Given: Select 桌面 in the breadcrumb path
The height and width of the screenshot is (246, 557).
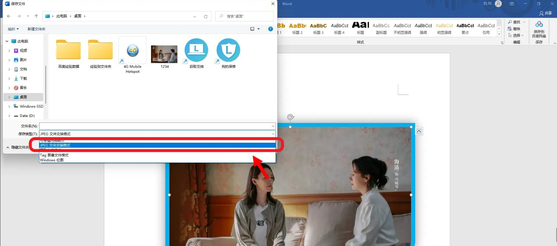Looking at the screenshot, I should 78,16.
